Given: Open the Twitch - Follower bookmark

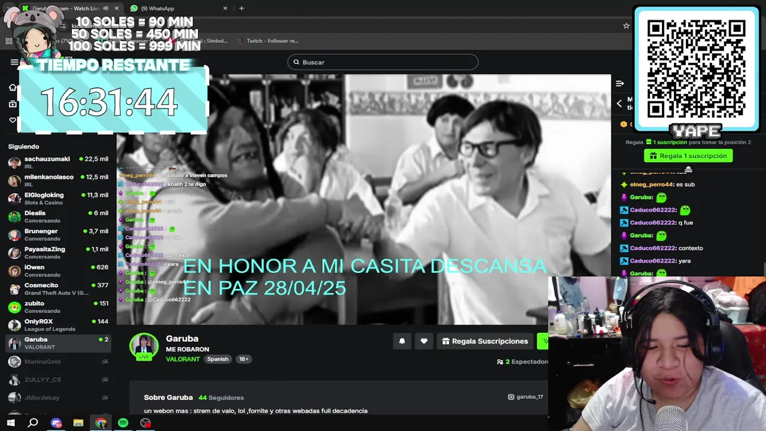Looking at the screenshot, I should point(268,41).
